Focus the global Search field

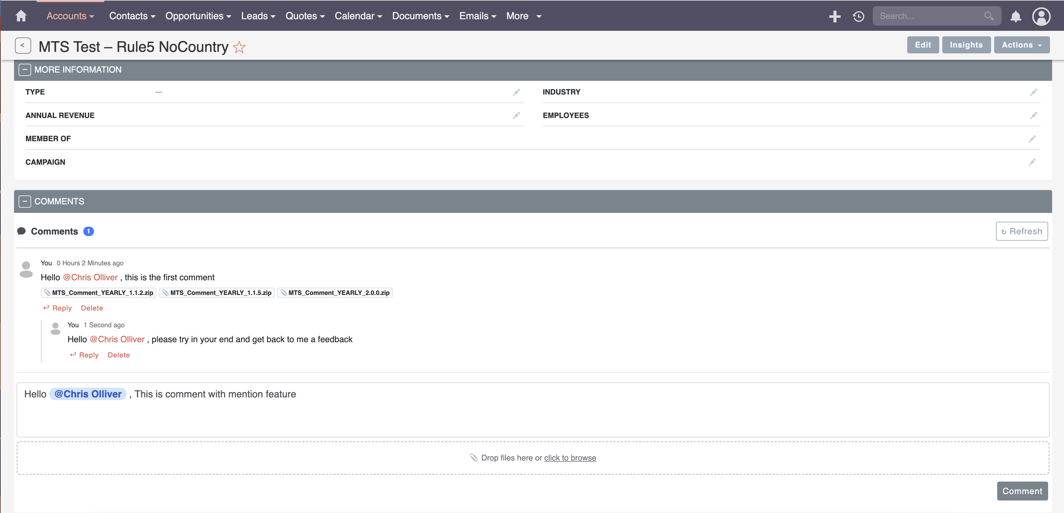[x=929, y=16]
